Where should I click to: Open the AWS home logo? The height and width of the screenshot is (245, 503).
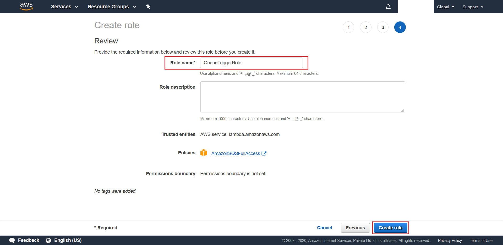click(26, 6)
